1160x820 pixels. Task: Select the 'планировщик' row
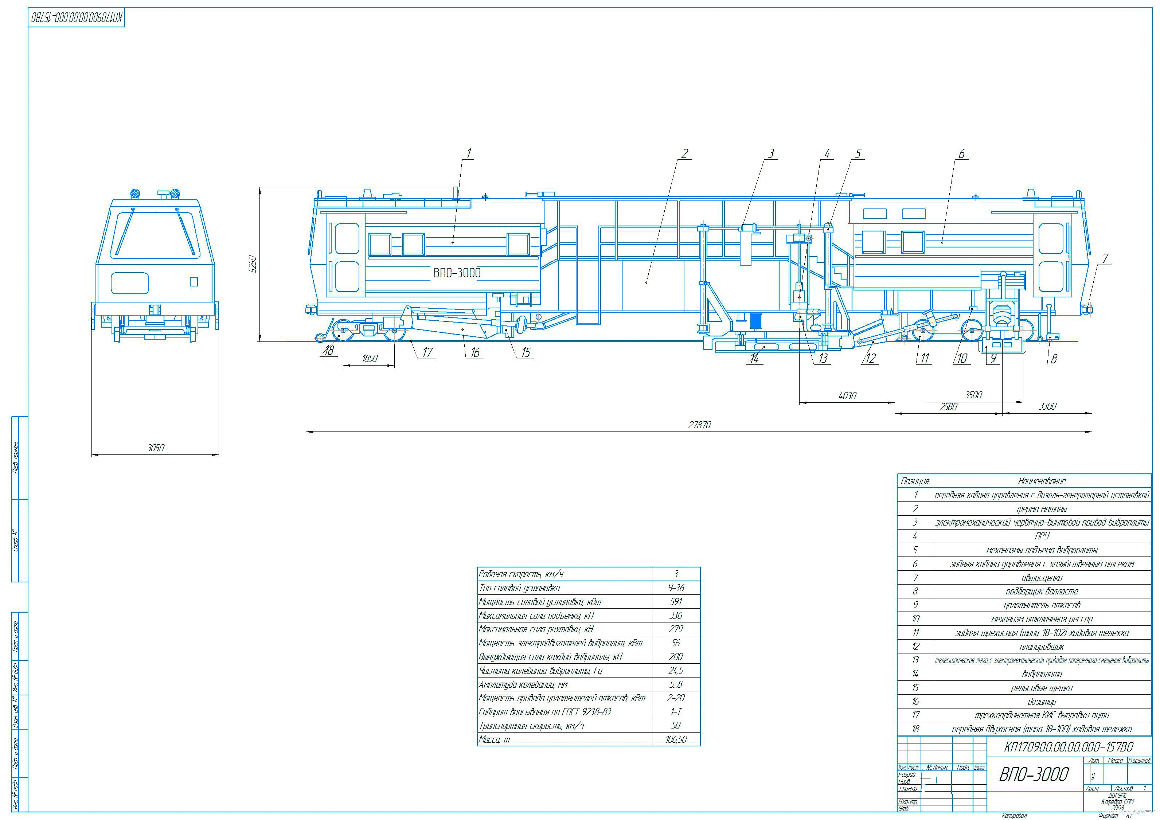pos(1042,646)
